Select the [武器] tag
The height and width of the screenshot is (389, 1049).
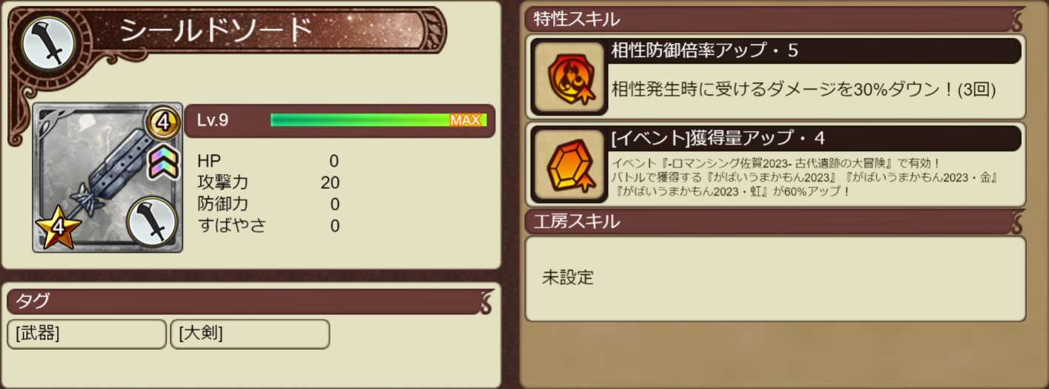tap(87, 334)
